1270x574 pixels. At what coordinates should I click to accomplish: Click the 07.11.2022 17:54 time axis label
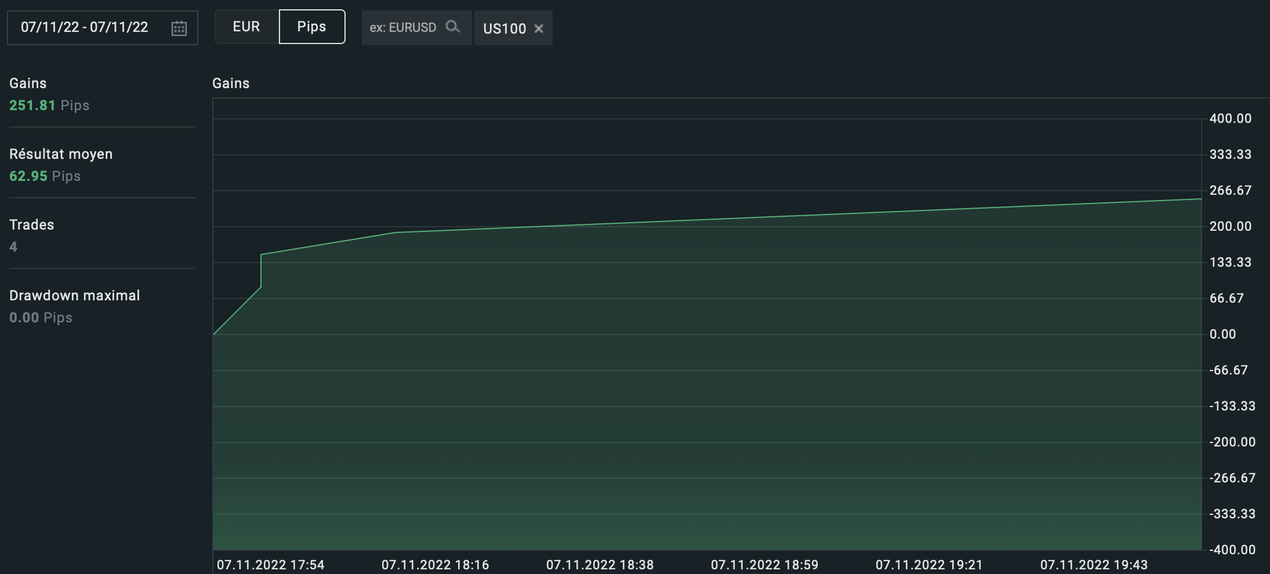270,565
